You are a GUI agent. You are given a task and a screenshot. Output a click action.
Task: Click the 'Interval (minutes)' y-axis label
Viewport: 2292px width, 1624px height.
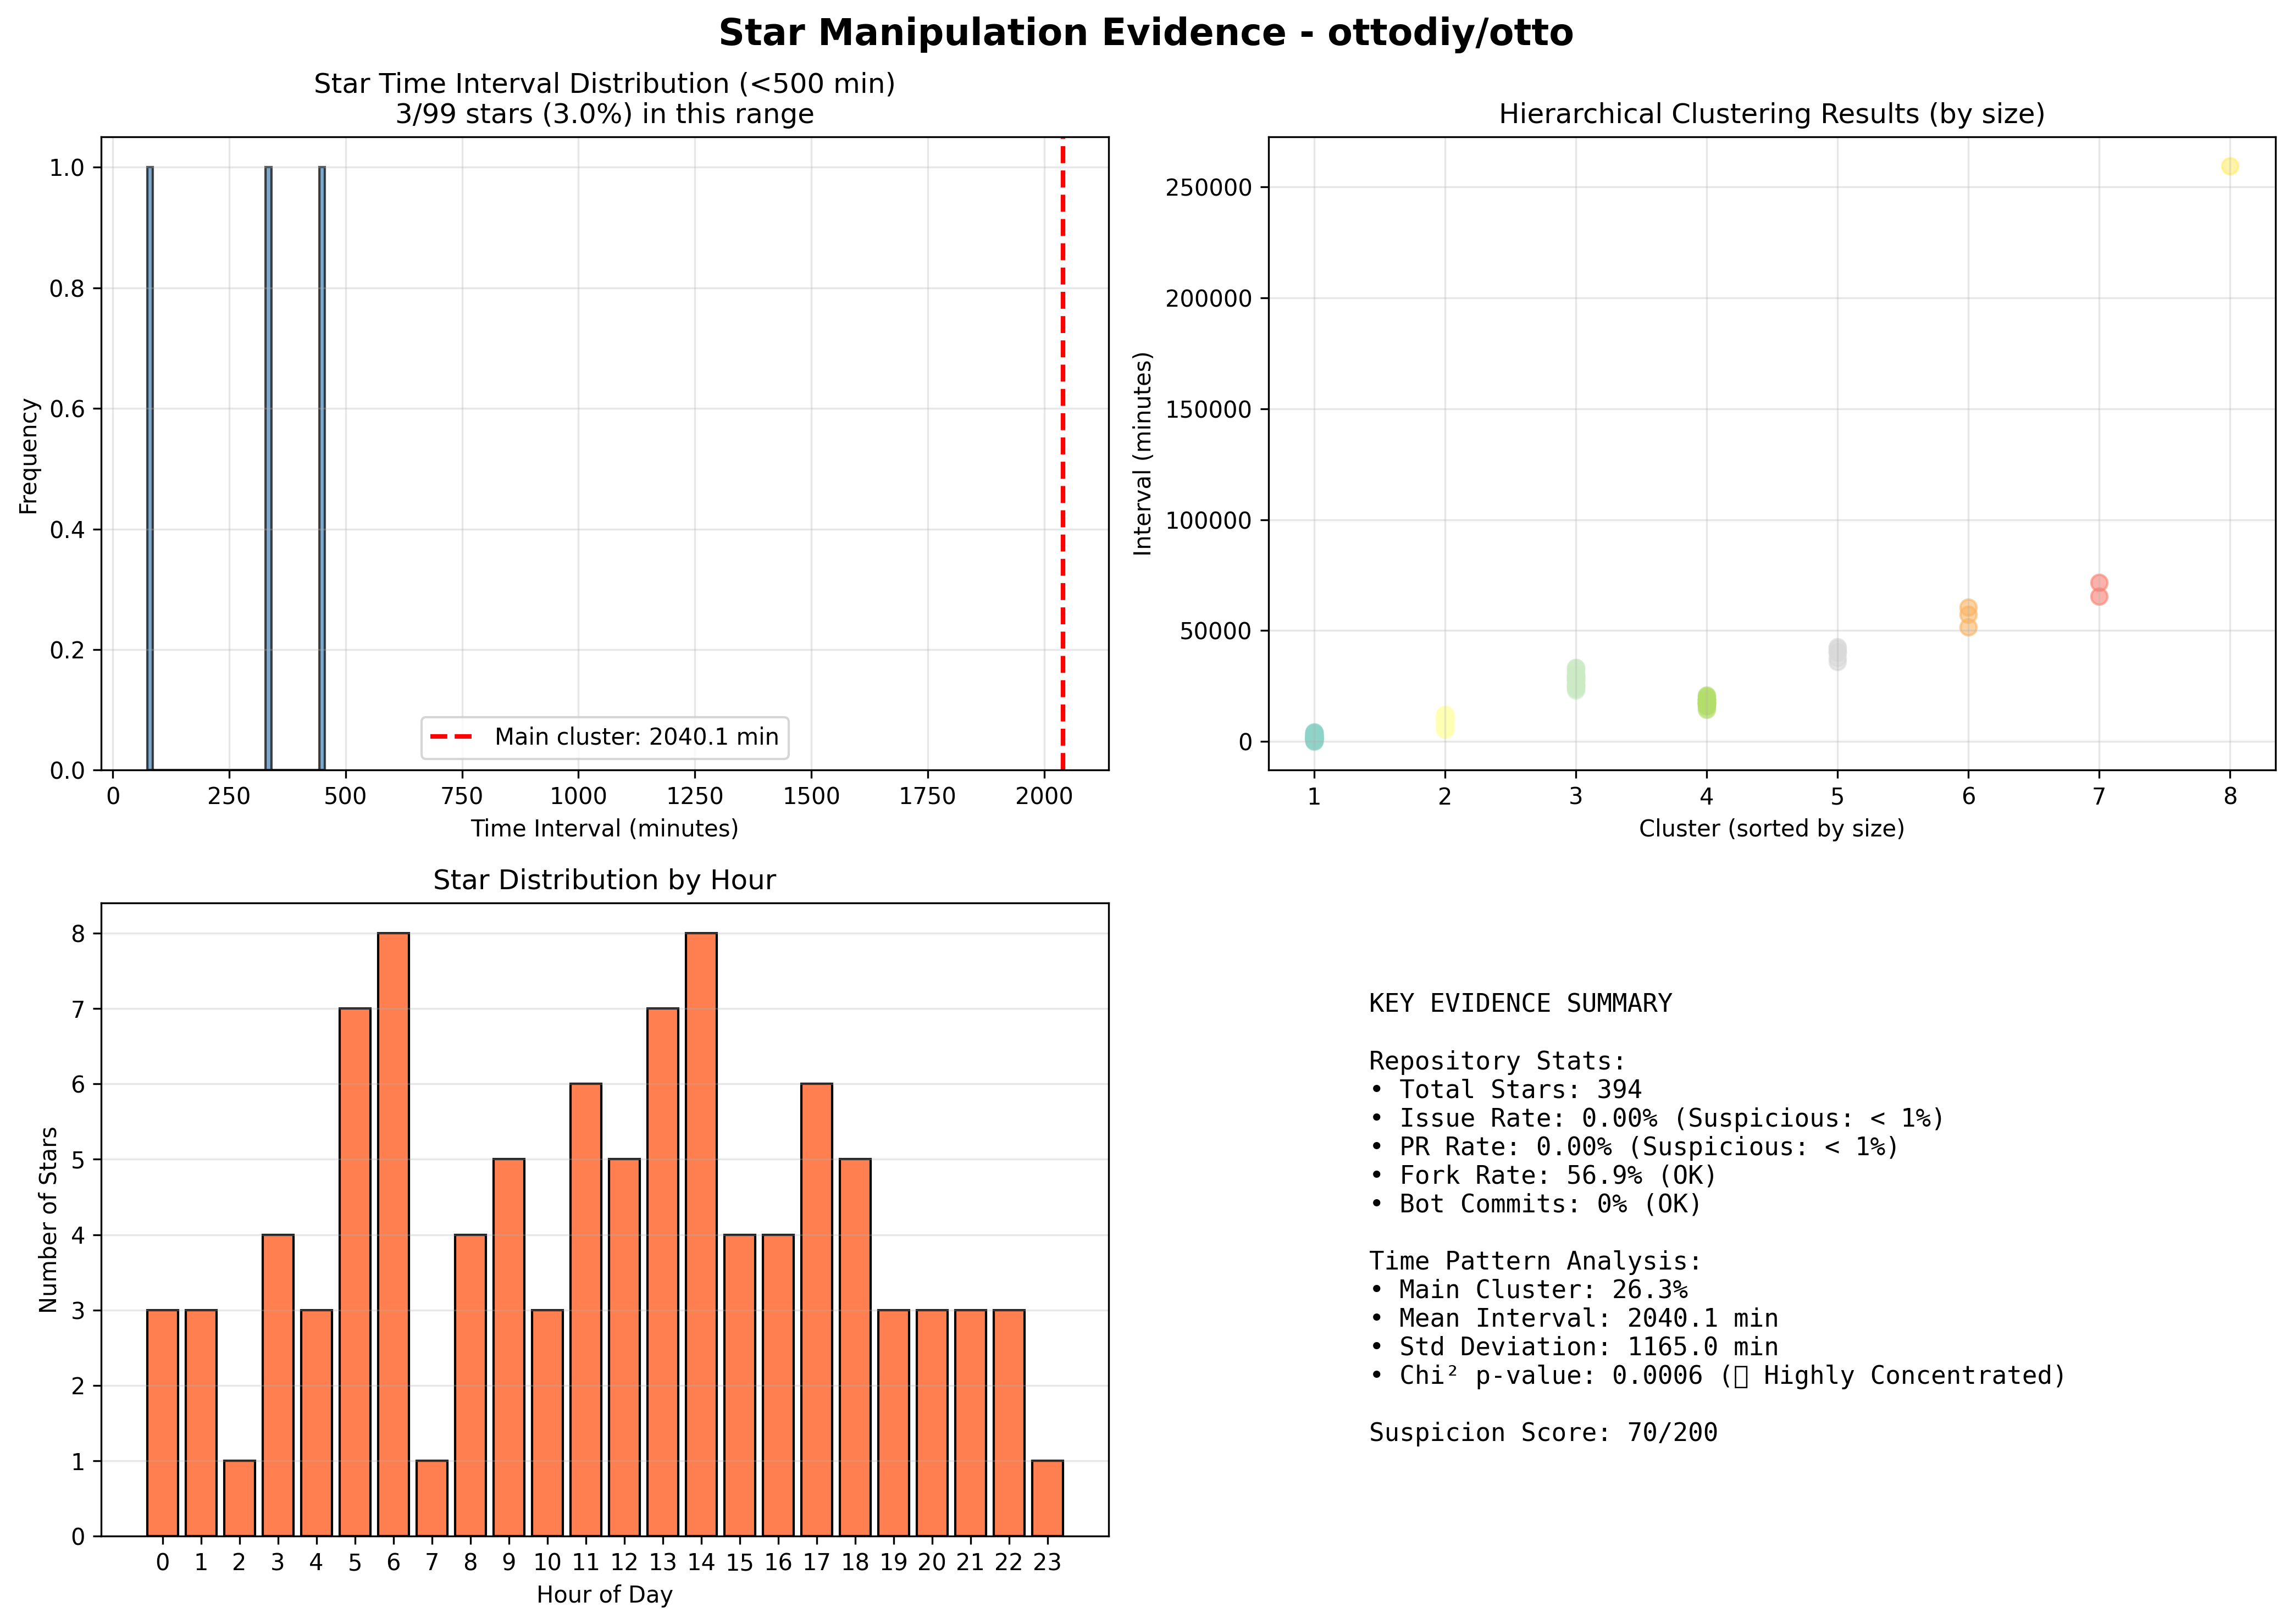1142,453
